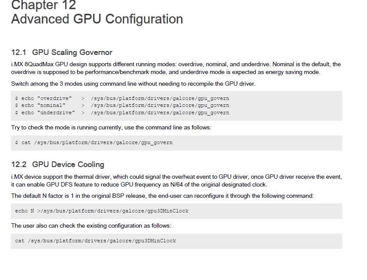Click the sentence starting "Switch among the 3 modes"
The height and width of the screenshot is (280, 367).
pyautogui.click(x=133, y=84)
